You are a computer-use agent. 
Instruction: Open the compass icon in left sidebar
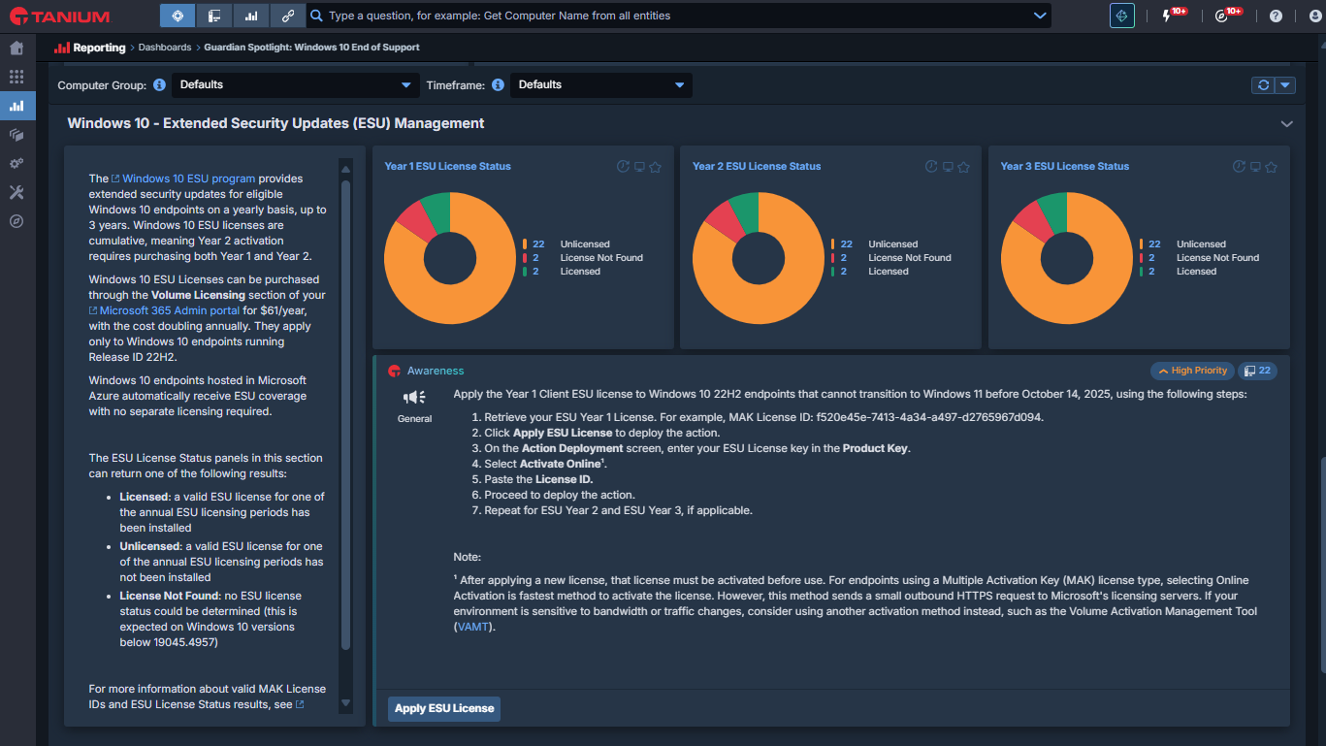[x=16, y=221]
